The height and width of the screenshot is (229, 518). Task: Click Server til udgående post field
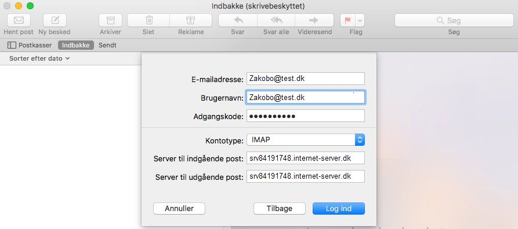(306, 176)
